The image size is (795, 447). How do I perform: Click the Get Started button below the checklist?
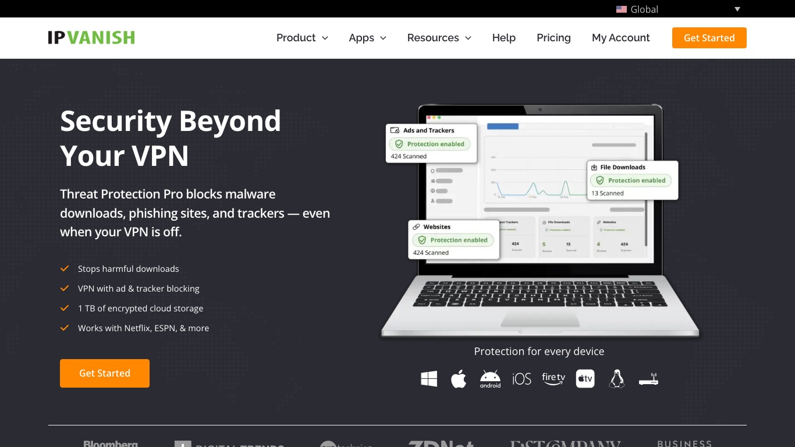click(x=105, y=373)
